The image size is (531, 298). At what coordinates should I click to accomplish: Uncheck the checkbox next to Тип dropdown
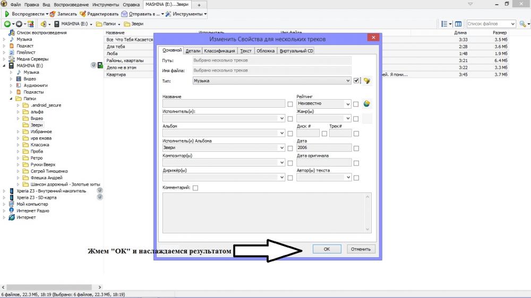(356, 81)
